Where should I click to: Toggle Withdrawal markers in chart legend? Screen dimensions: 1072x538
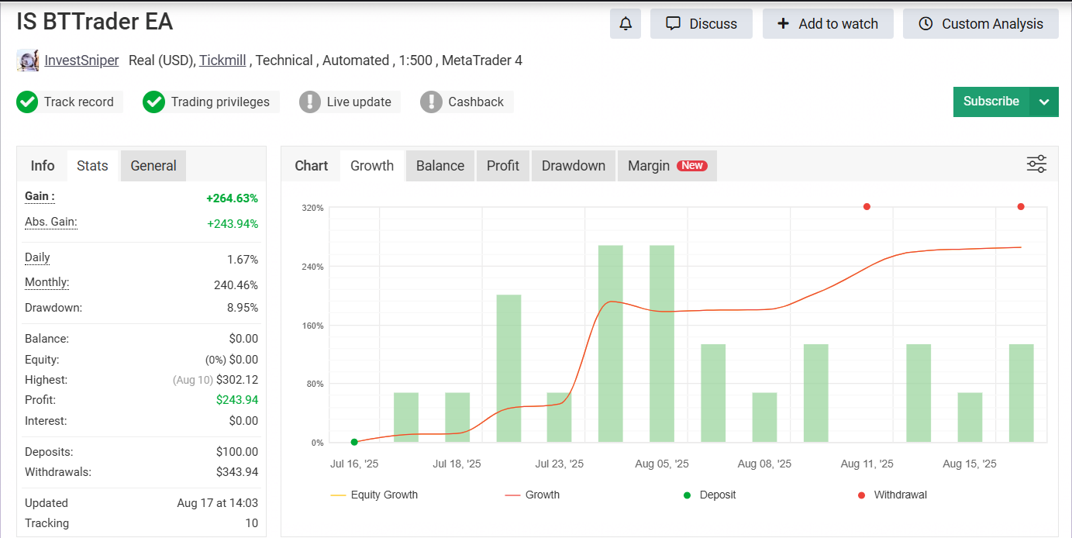(x=891, y=495)
